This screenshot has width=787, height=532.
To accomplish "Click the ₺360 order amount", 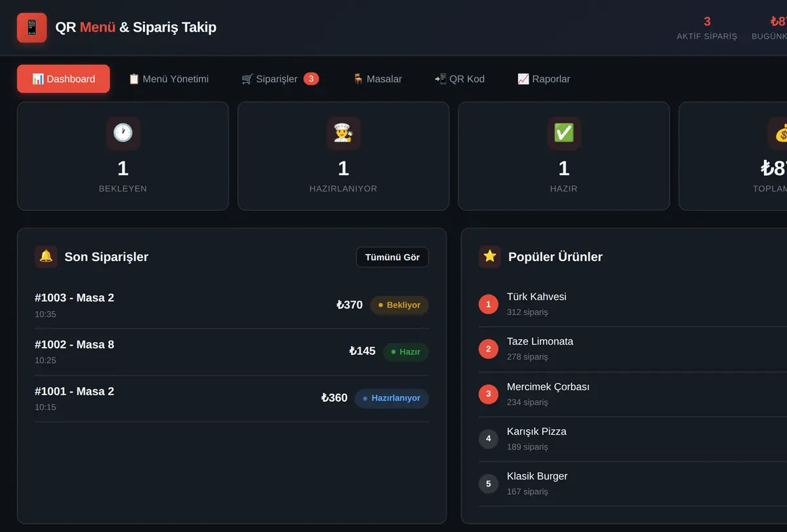I will (334, 398).
